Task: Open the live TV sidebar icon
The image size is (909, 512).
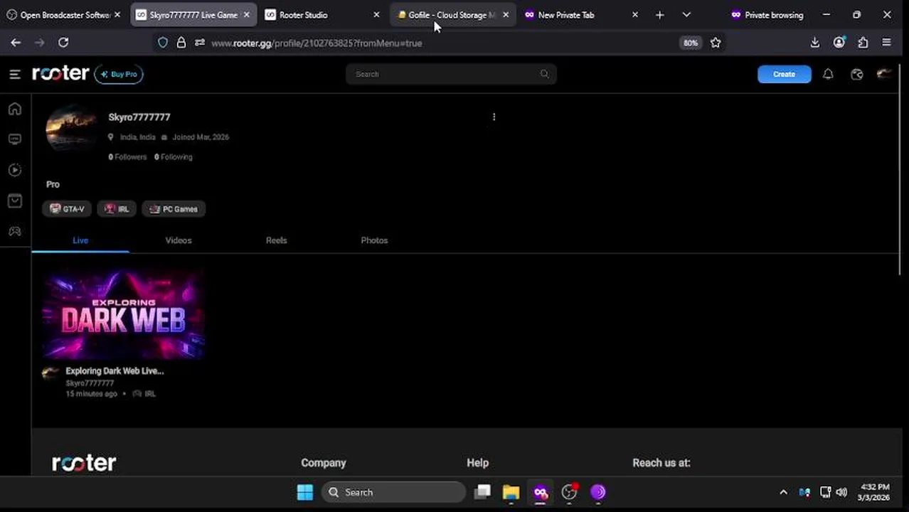Action: pos(15,139)
